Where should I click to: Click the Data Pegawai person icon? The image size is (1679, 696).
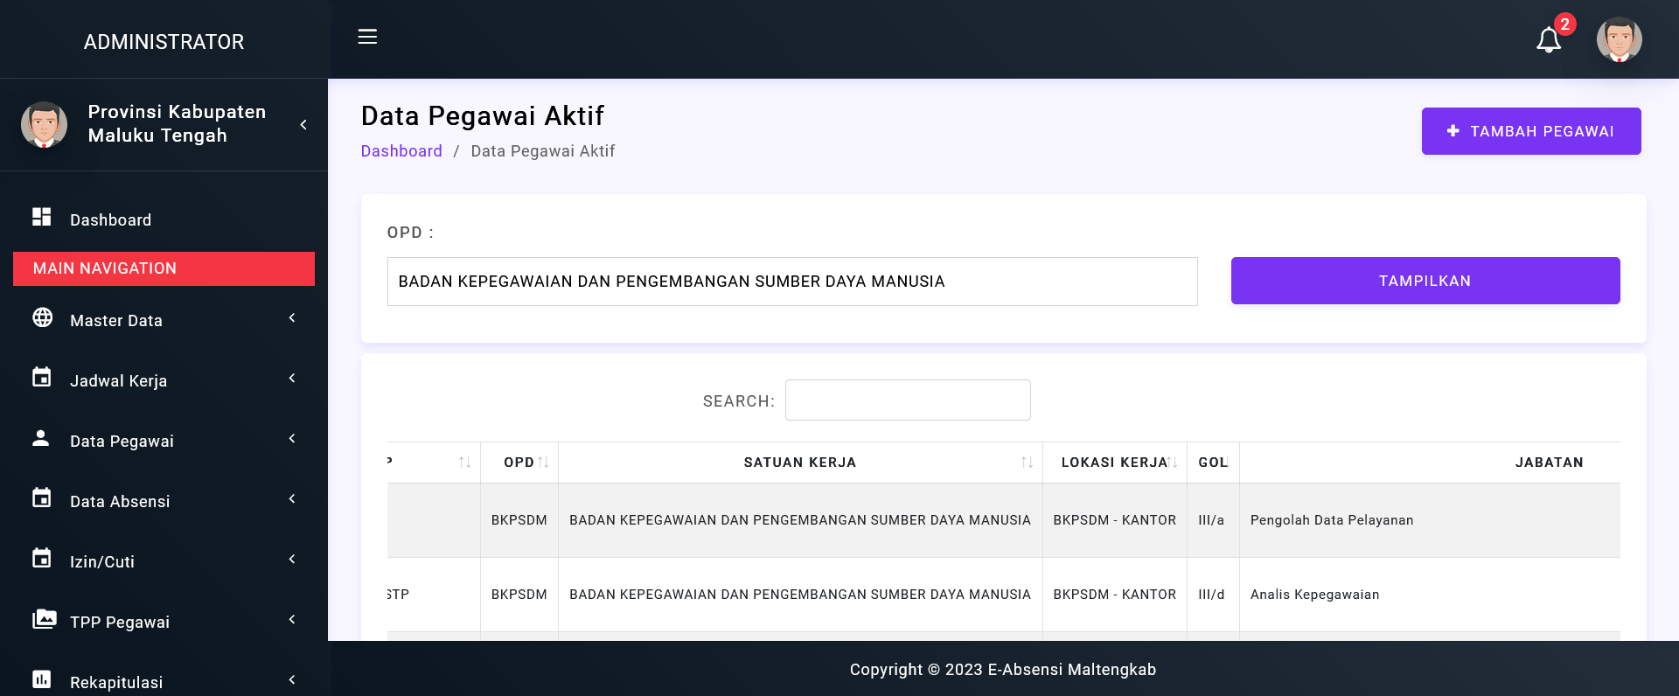click(x=41, y=438)
